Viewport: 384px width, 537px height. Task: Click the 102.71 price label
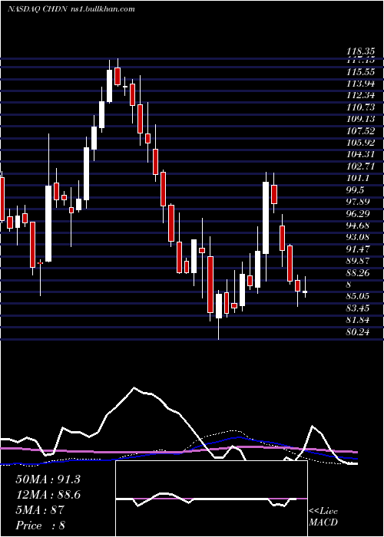(361, 166)
